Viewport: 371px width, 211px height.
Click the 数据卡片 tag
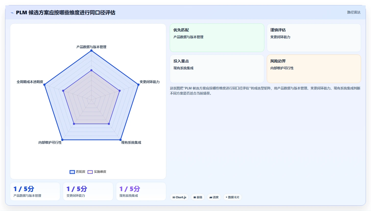point(233,197)
